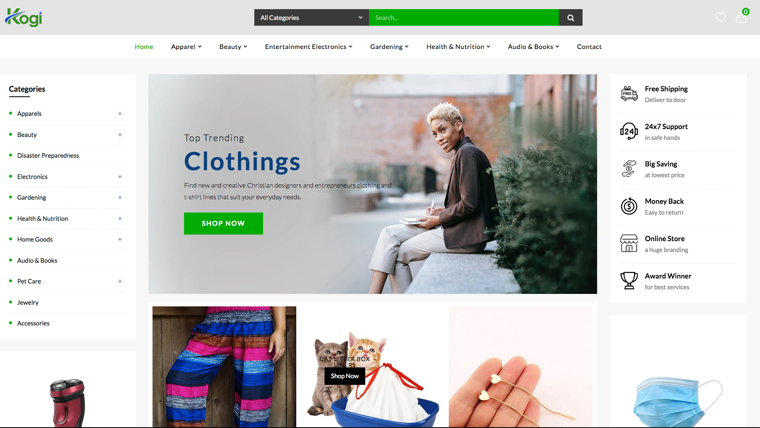Expand the Pet Care sidebar category
Screen dimensions: 760x428
coord(120,281)
